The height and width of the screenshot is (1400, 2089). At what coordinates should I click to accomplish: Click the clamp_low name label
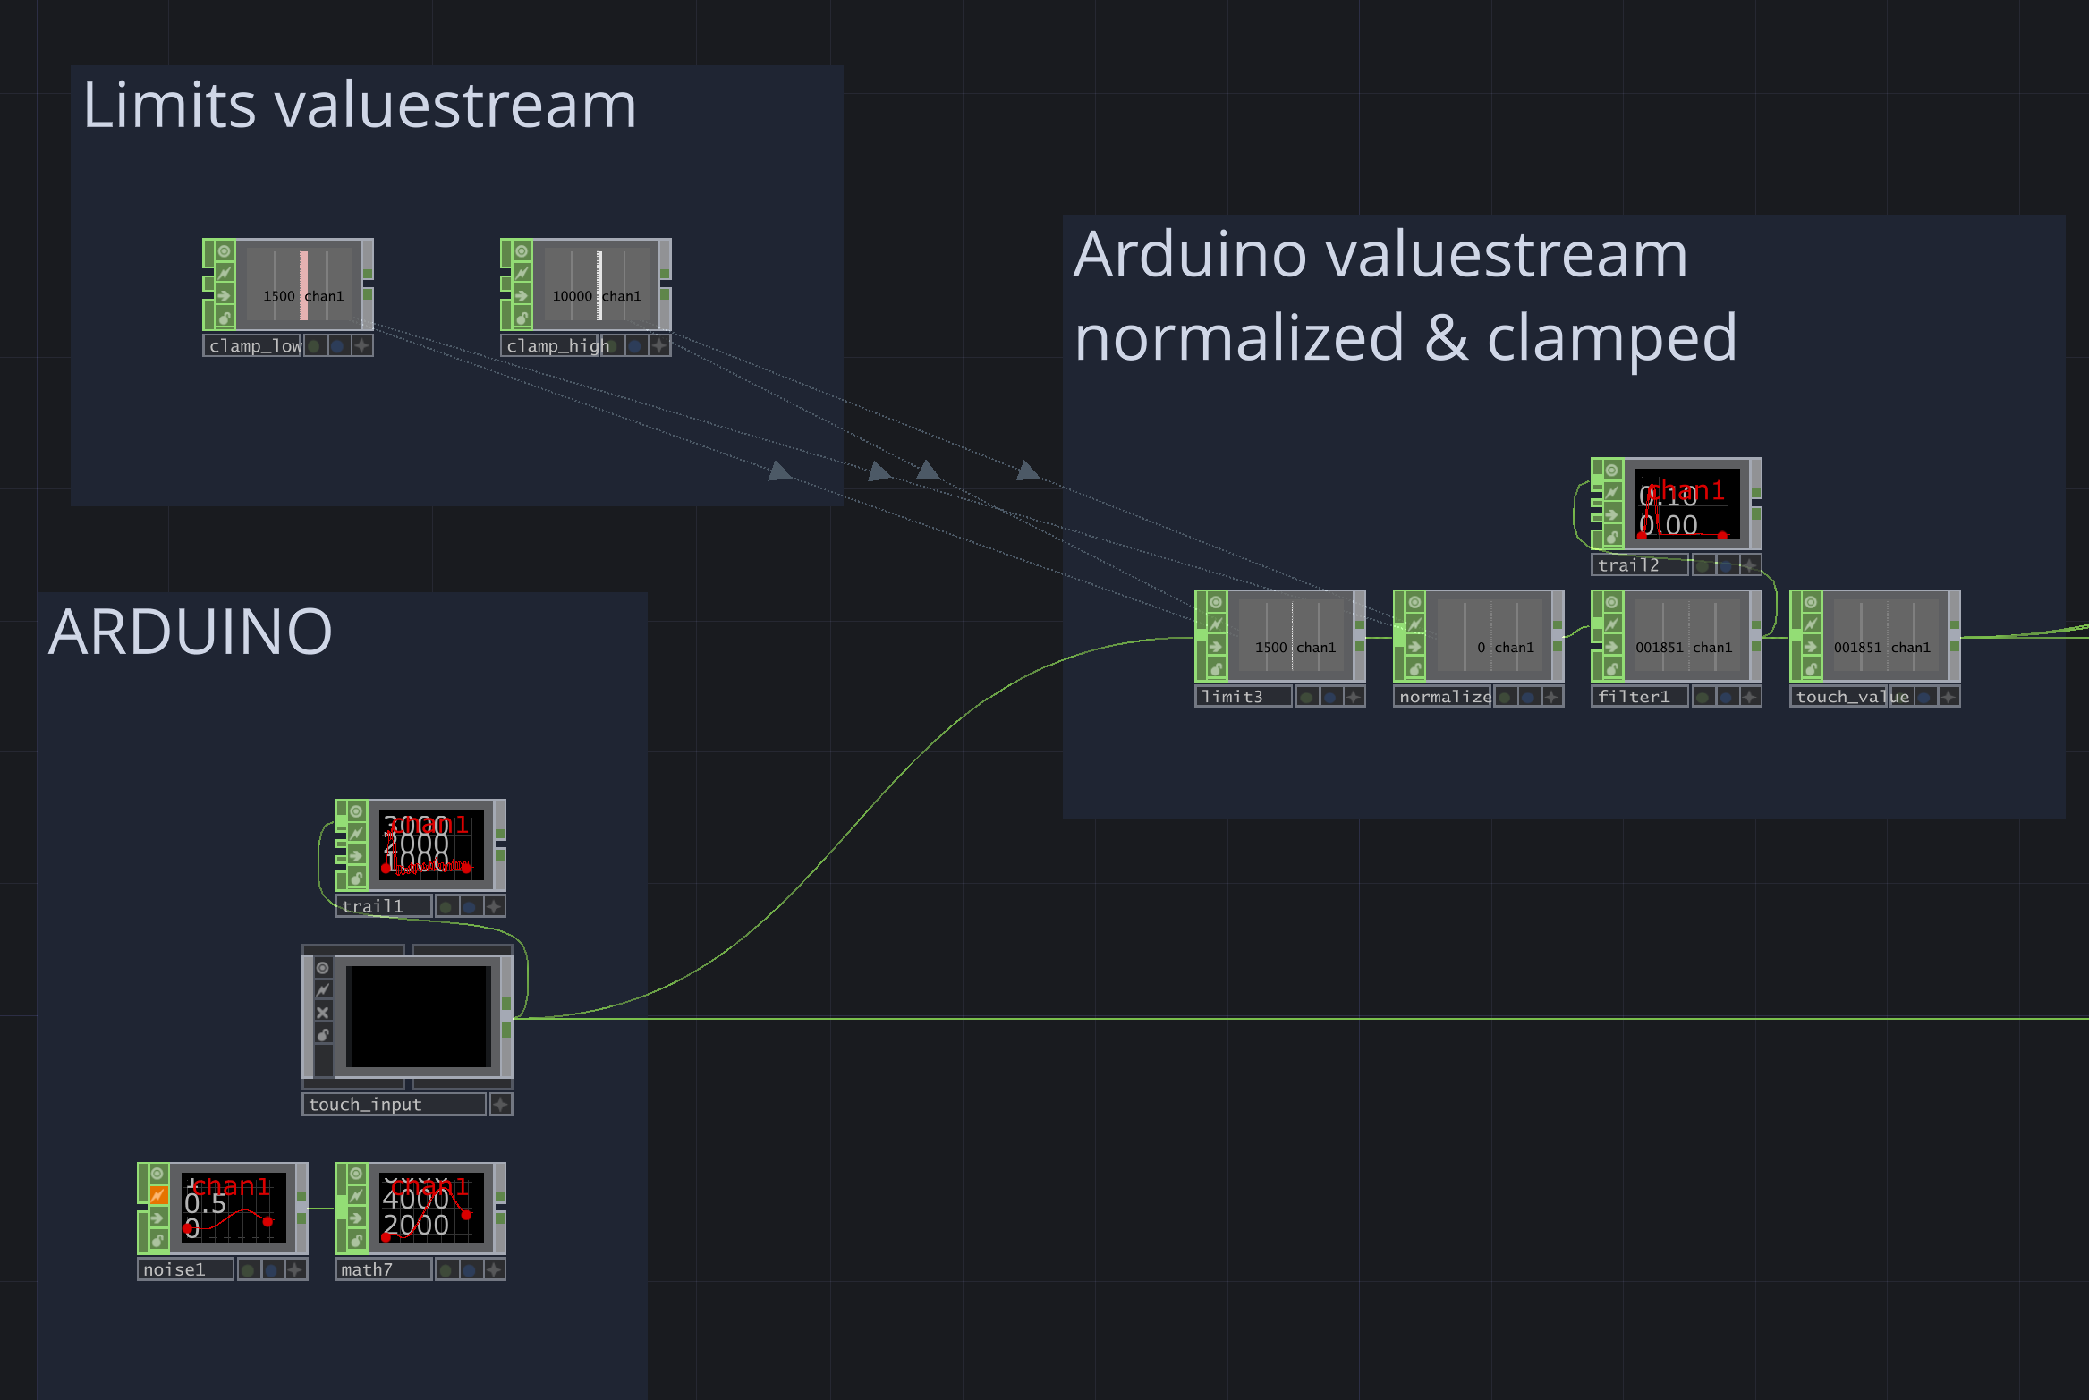tap(254, 346)
